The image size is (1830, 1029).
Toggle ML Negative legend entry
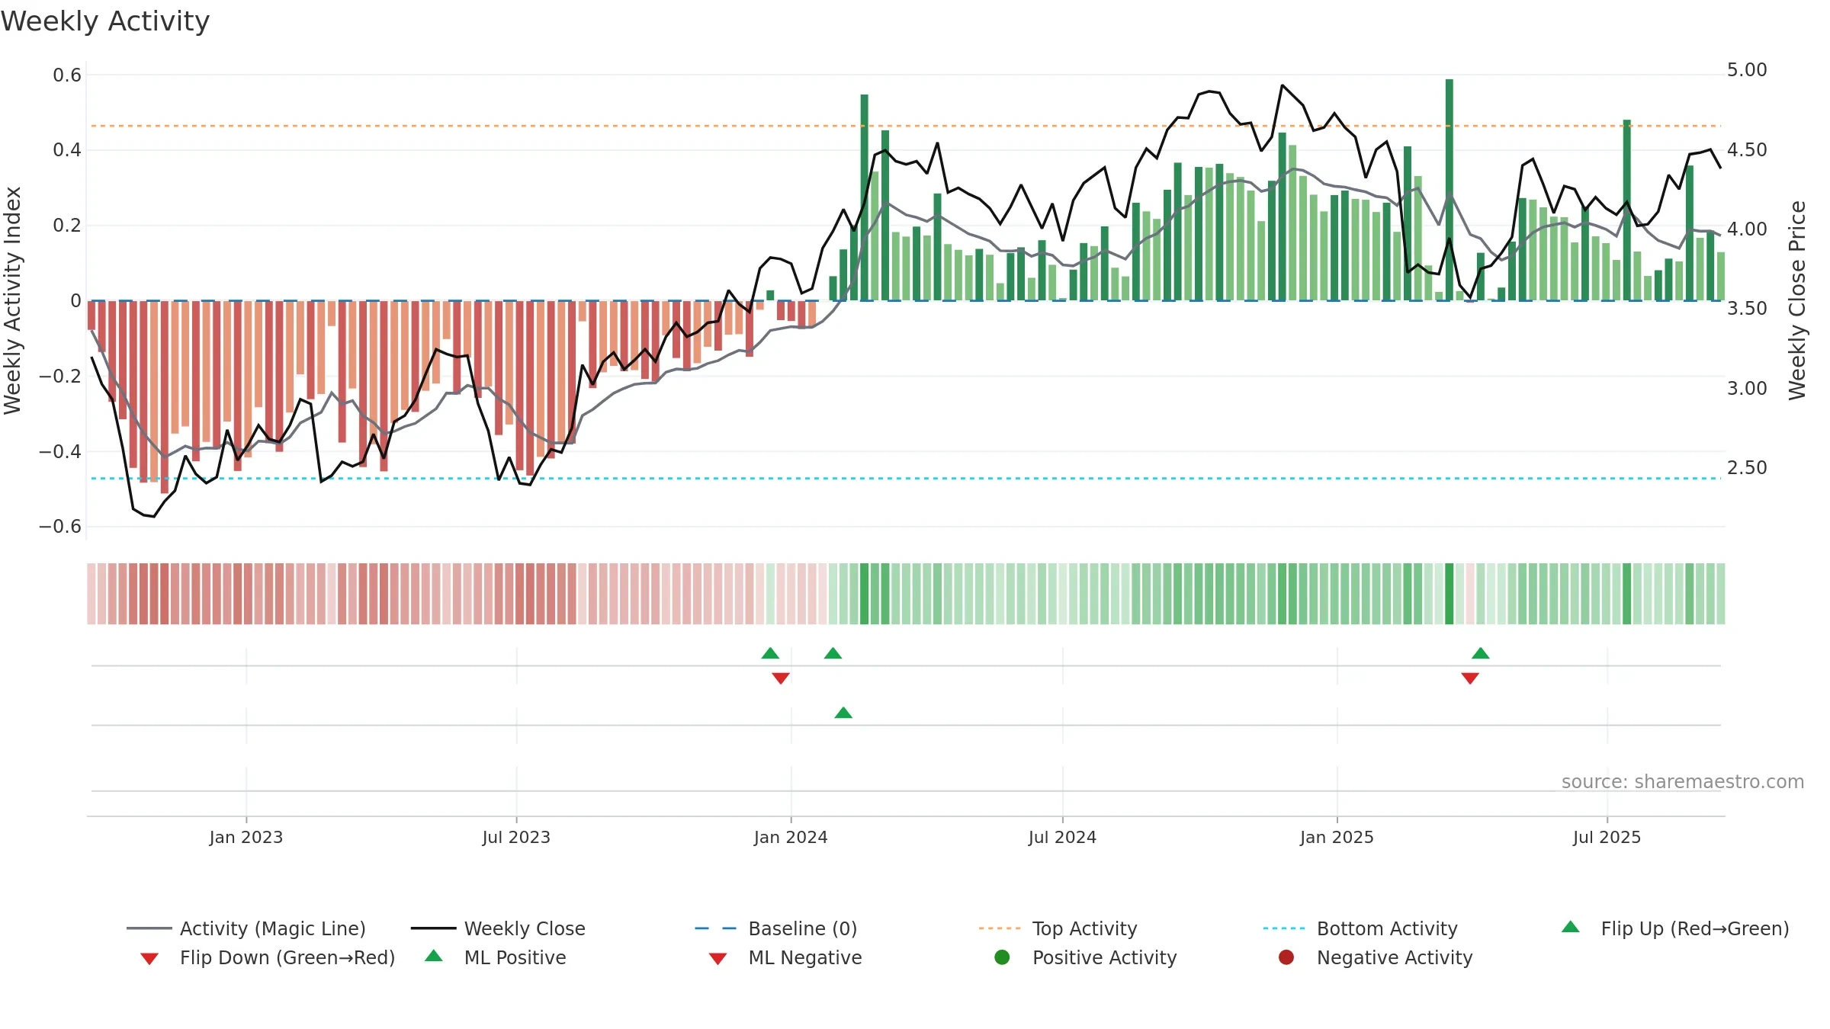tap(785, 957)
